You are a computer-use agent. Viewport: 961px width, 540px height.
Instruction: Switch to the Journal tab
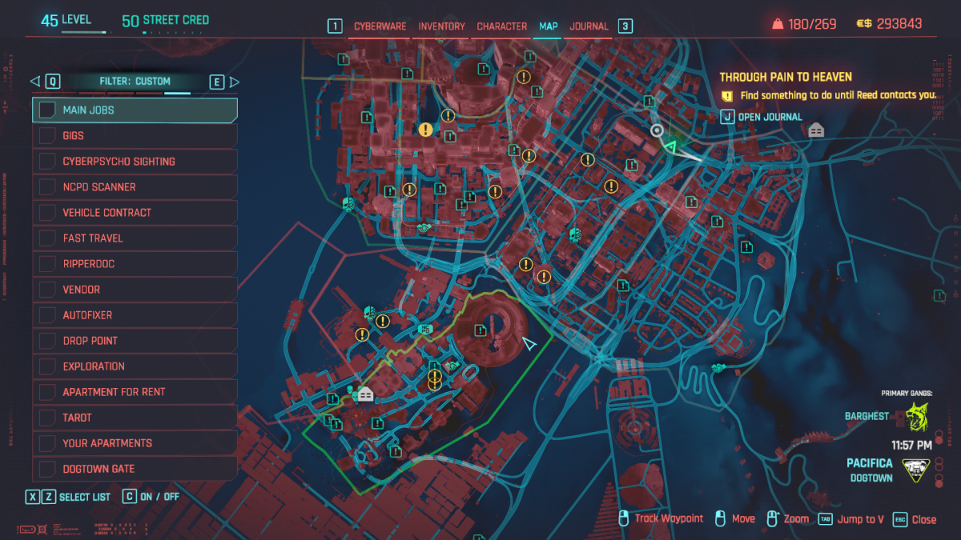(589, 26)
